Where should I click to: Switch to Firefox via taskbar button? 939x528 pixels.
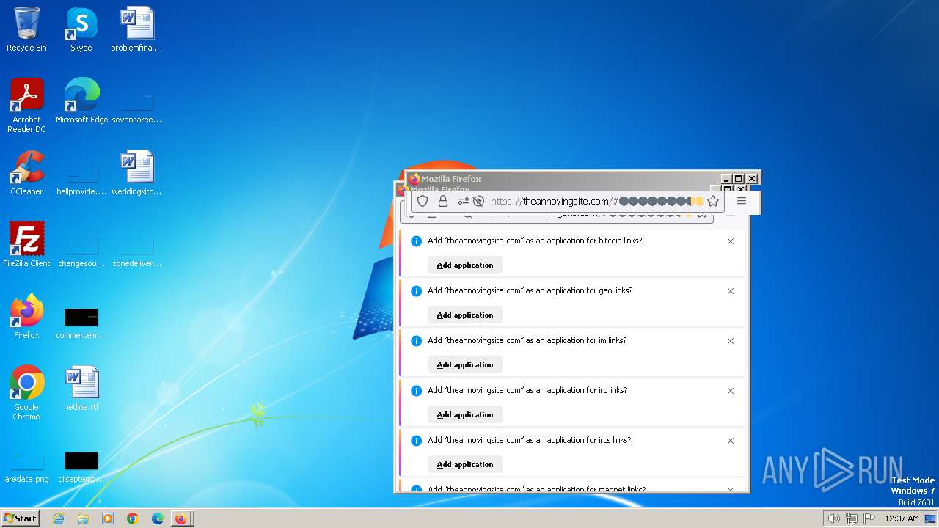(x=181, y=518)
